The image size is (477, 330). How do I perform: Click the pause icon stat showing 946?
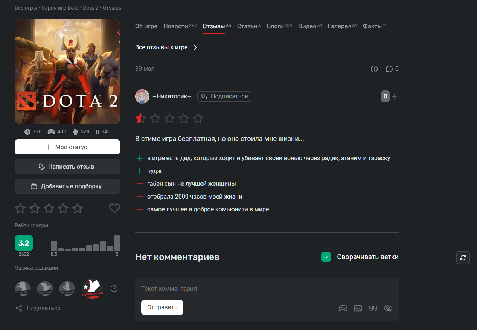[98, 132]
